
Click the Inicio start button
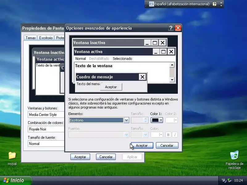pyautogui.click(x=16, y=180)
